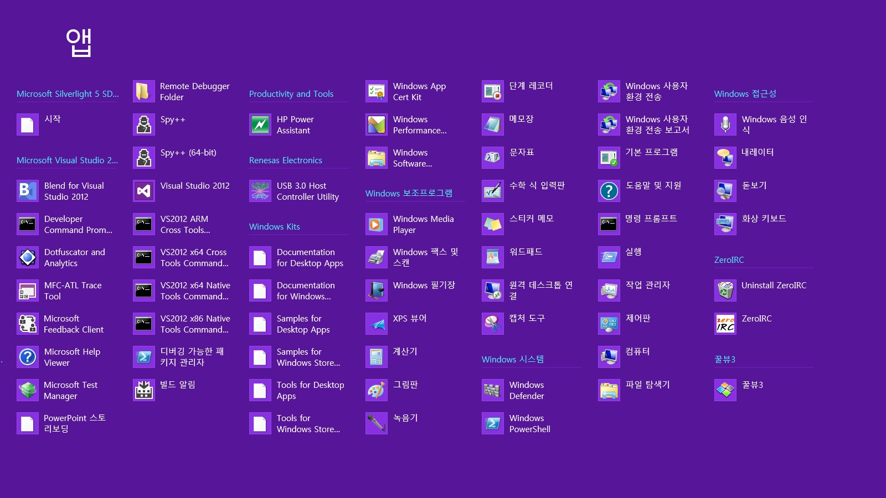Select the Windows 시스템 group header
Image resolution: width=886 pixels, height=498 pixels.
(x=513, y=360)
